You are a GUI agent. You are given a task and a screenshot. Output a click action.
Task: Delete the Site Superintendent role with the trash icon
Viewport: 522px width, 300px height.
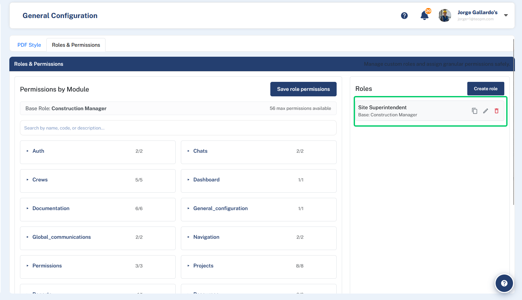pos(497,111)
